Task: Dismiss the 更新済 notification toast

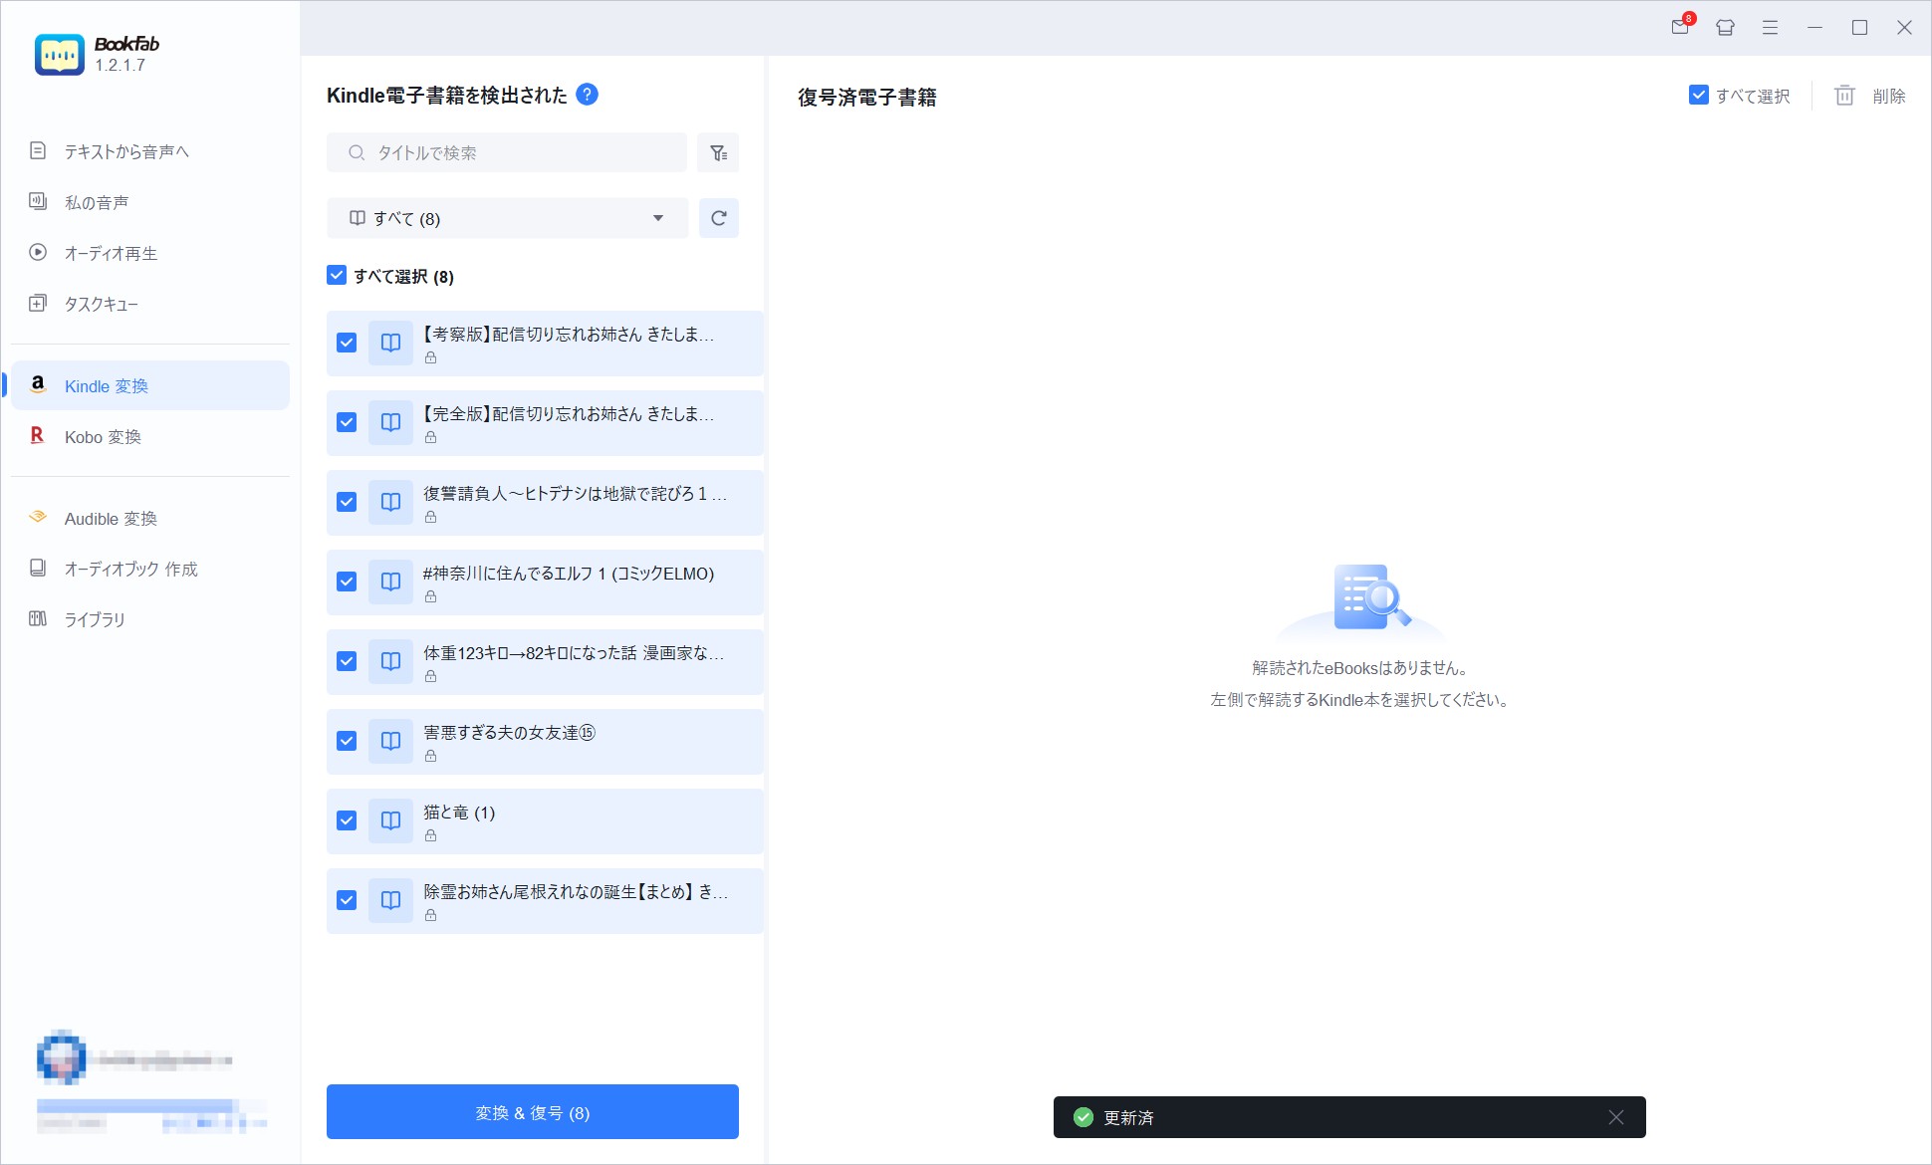Action: click(1615, 1117)
